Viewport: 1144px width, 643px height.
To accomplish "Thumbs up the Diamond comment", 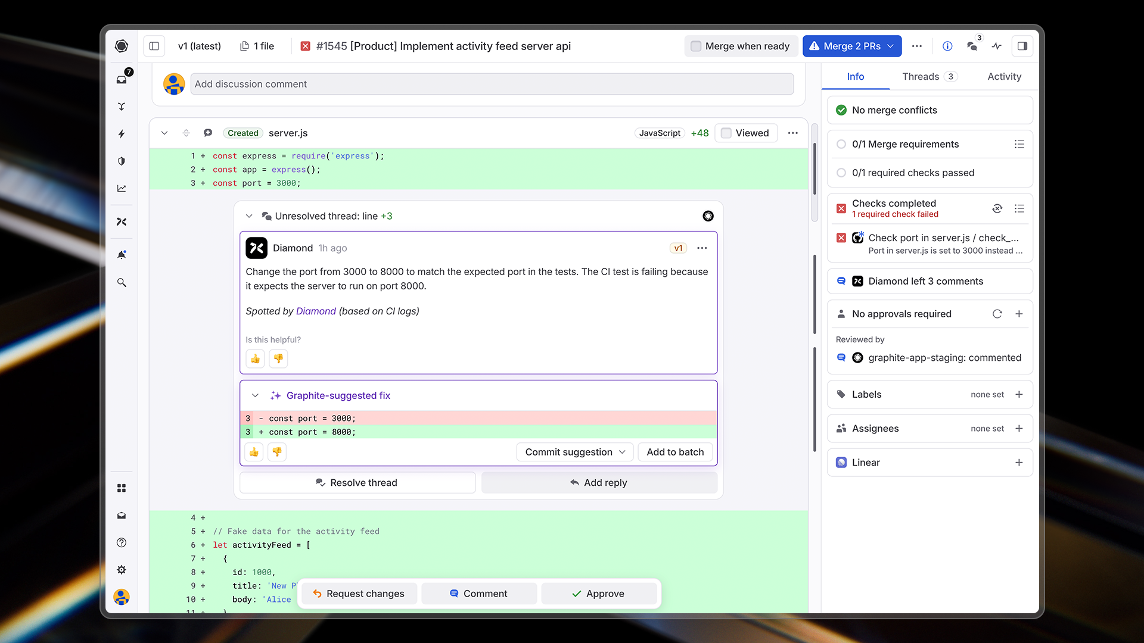I will pyautogui.click(x=255, y=359).
